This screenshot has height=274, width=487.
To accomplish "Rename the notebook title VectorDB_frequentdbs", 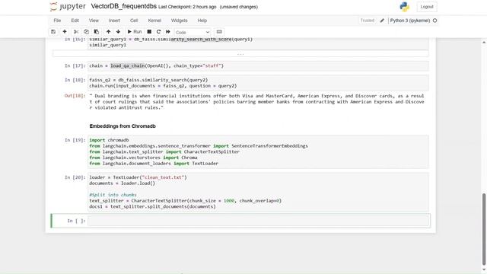I will point(123,7).
